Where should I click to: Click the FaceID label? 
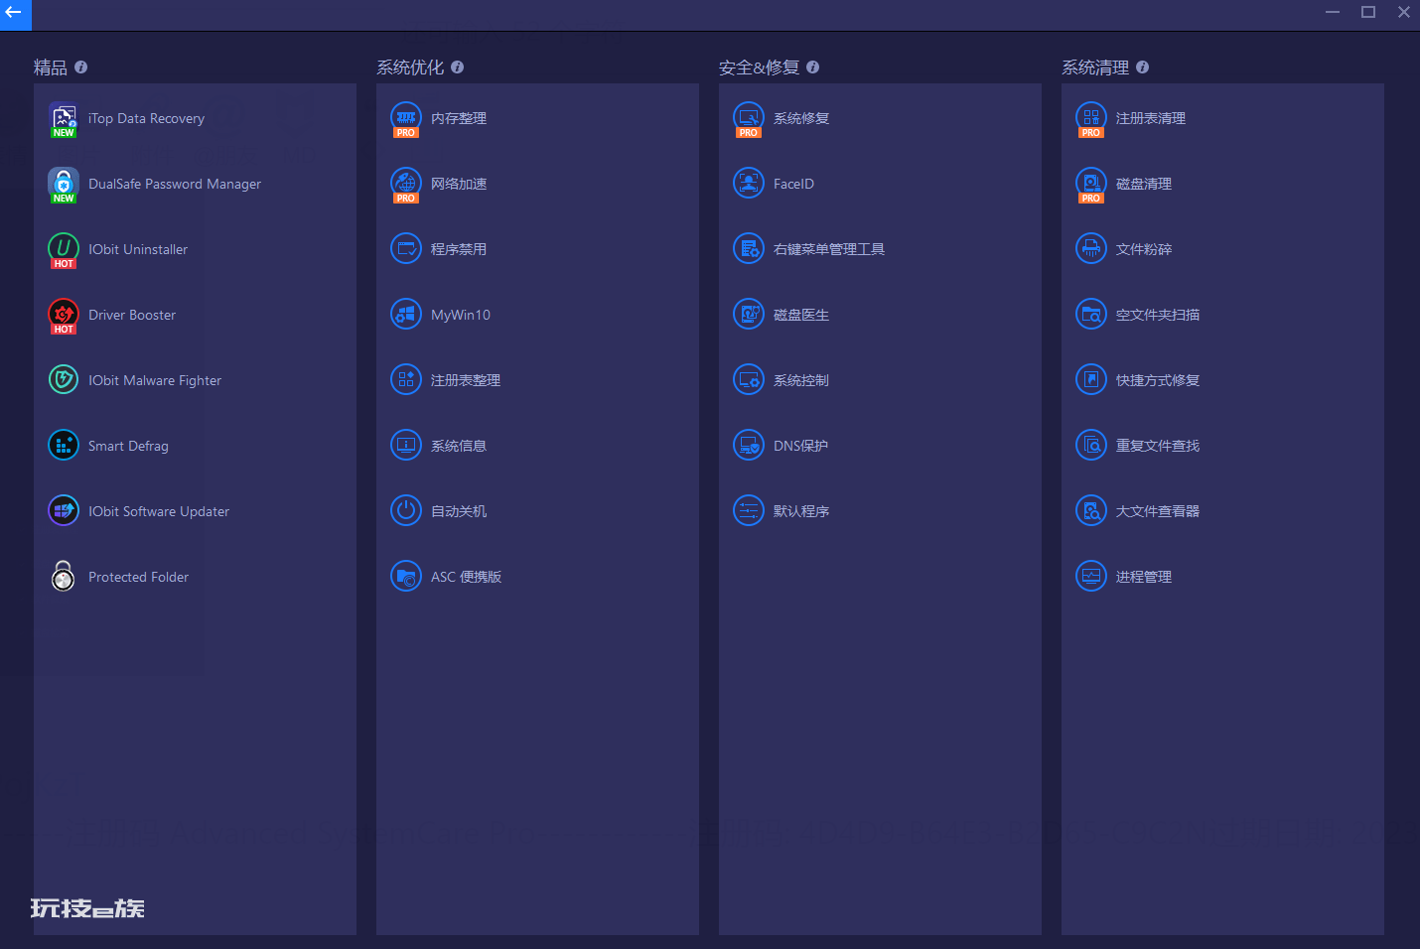click(793, 184)
